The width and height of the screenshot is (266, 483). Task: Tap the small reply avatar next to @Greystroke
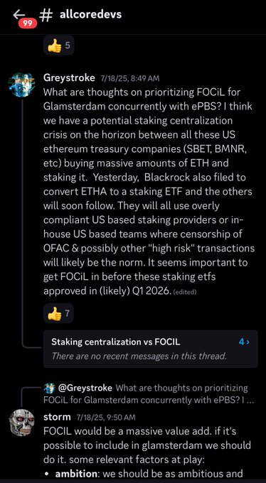click(x=49, y=388)
